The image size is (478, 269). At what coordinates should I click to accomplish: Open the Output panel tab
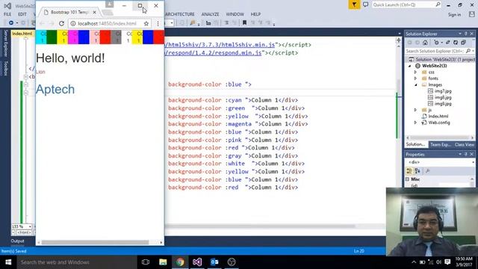[17, 241]
